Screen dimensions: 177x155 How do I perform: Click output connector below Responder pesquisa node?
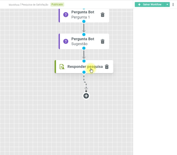click(84, 72)
